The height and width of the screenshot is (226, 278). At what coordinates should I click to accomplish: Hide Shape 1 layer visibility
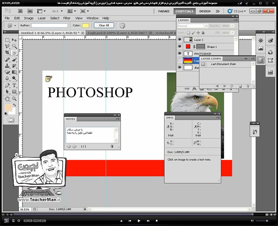tap(180, 47)
